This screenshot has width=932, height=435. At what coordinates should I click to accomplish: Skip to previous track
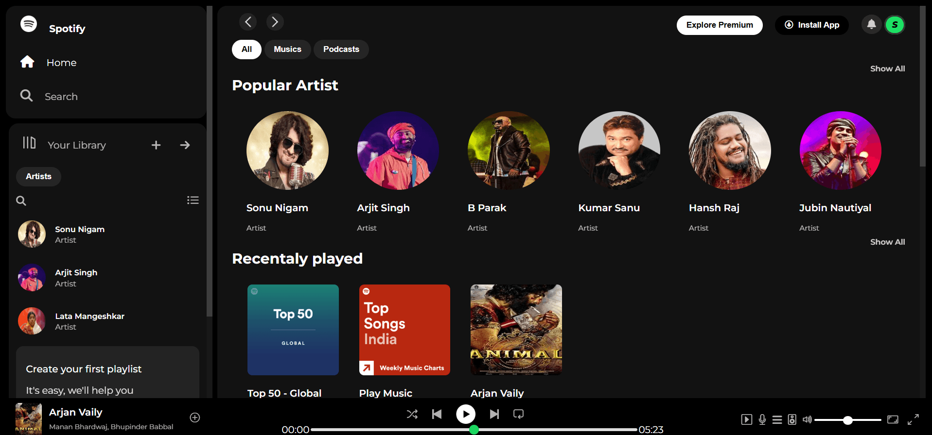(x=437, y=414)
